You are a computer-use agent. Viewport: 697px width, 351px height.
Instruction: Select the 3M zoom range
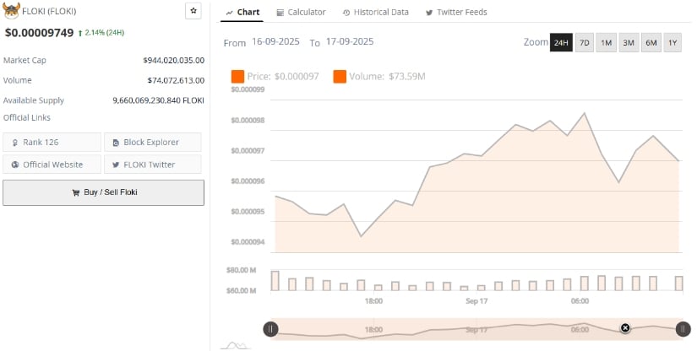coord(629,42)
